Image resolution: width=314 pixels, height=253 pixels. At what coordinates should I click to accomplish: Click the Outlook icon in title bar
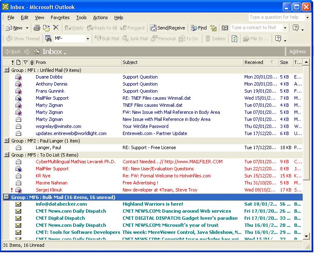(5, 7)
